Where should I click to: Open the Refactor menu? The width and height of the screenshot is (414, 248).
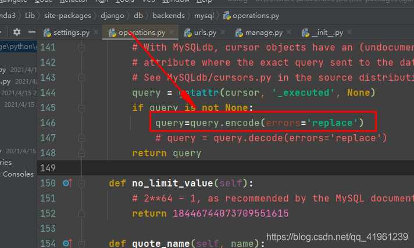(74, 1)
